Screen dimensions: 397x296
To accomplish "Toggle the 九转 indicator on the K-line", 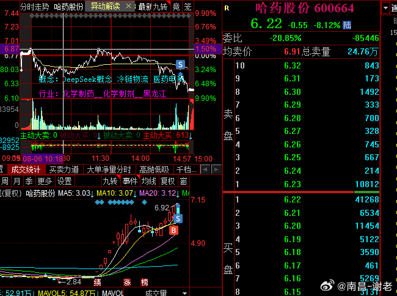I will (111, 181).
